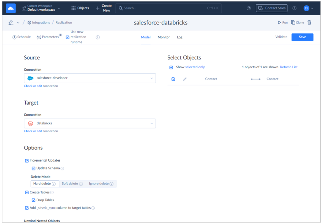Select Ignore delete mode
The width and height of the screenshot is (321, 224).
click(101, 184)
